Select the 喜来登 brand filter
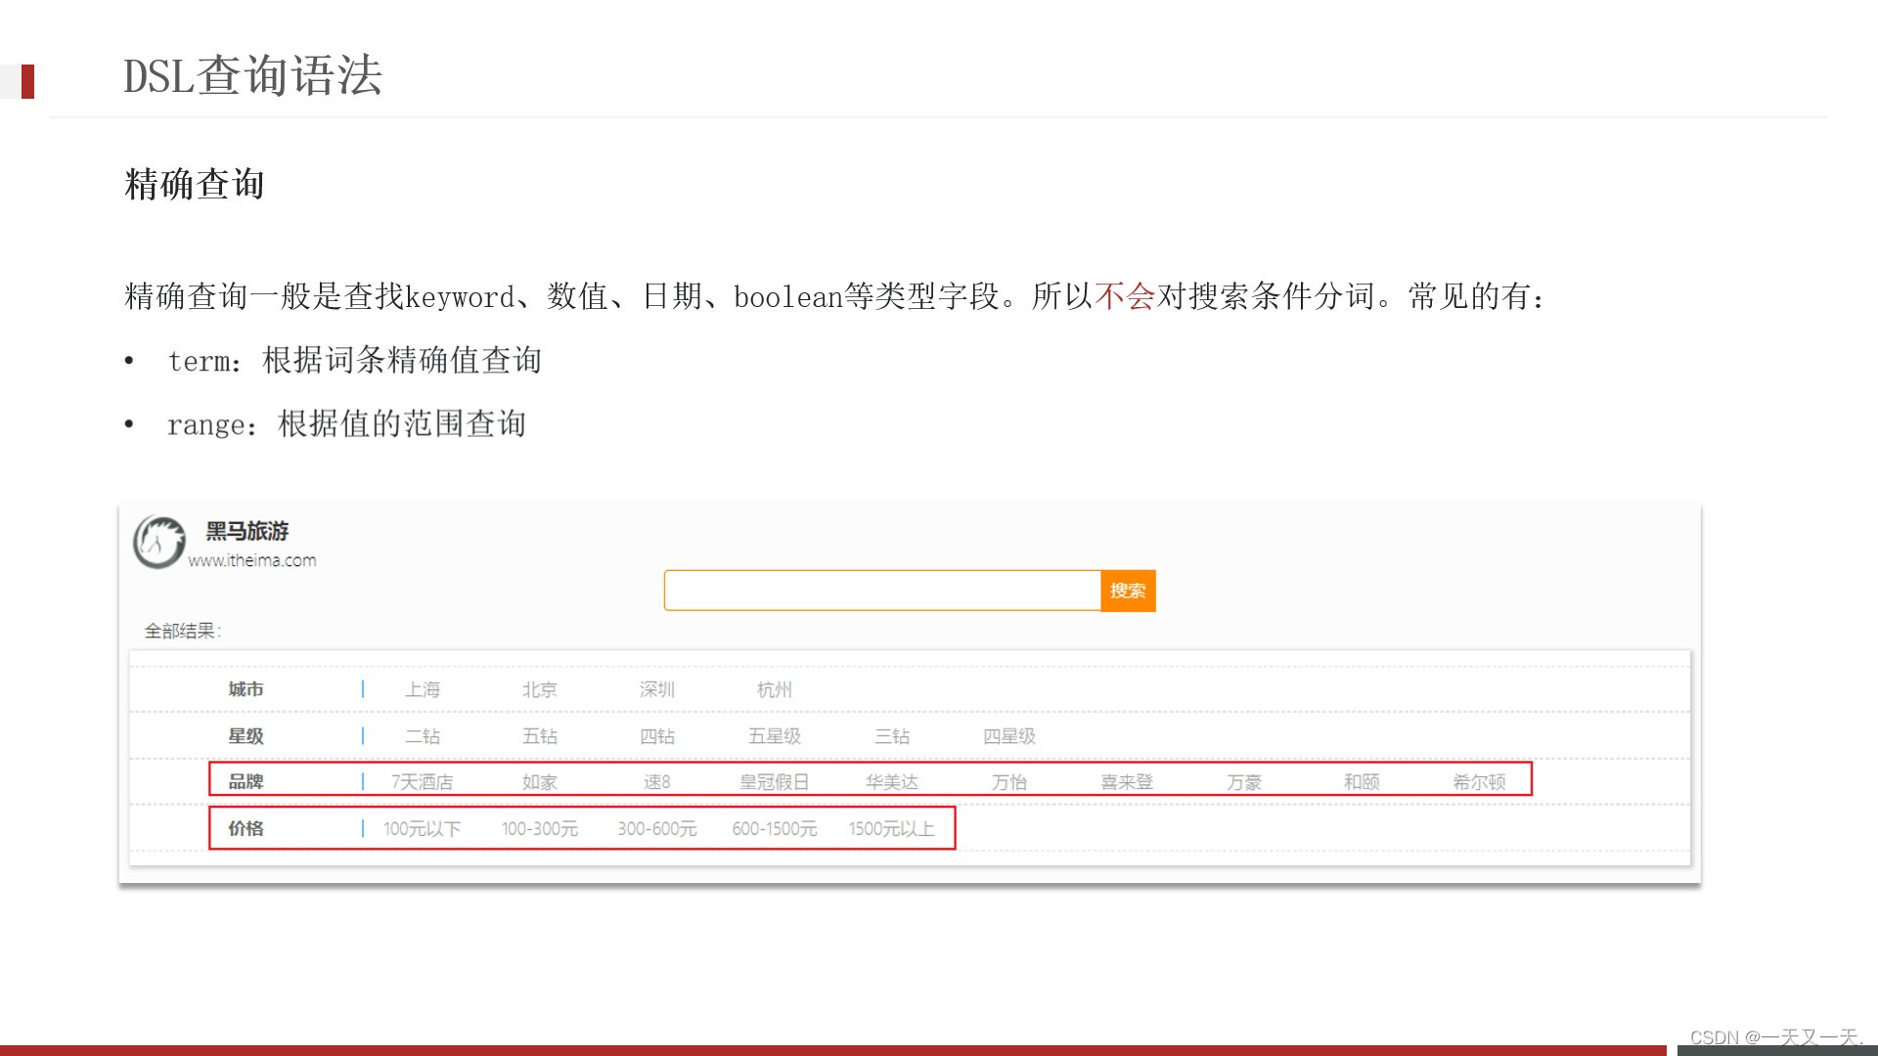 (1127, 780)
